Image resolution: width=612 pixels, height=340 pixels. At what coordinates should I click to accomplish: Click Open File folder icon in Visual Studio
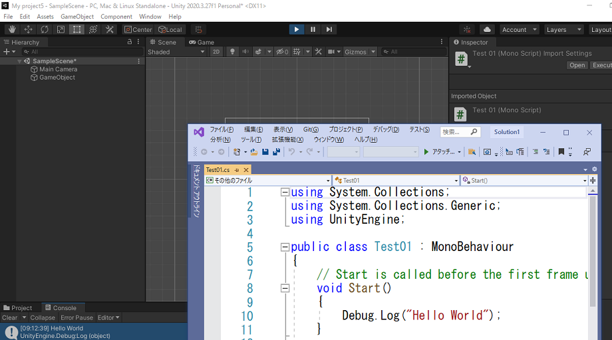point(253,152)
